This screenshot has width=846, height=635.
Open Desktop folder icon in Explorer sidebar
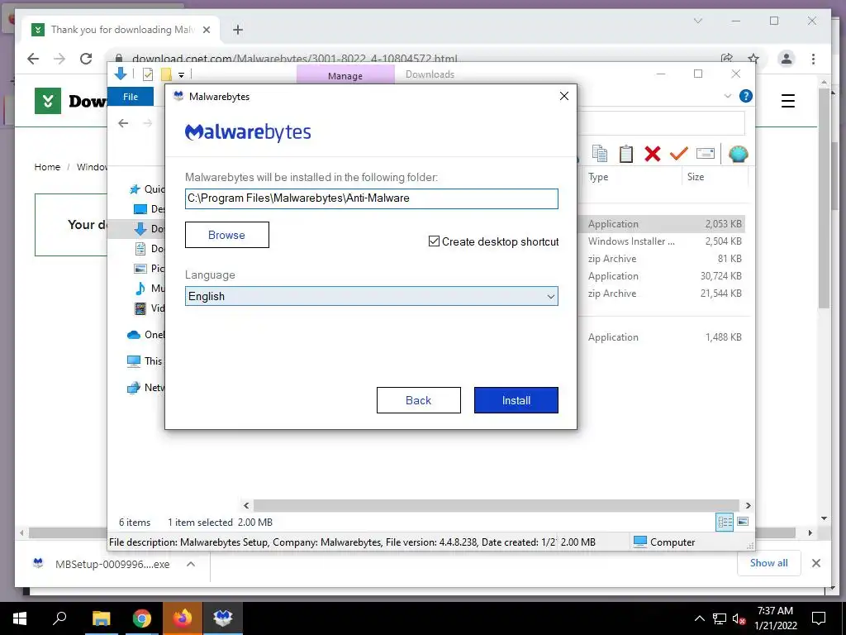pos(140,209)
